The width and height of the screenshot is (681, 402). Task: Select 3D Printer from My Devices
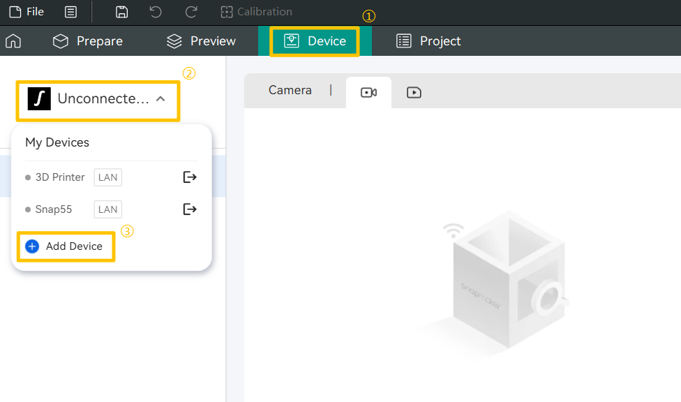tap(60, 177)
